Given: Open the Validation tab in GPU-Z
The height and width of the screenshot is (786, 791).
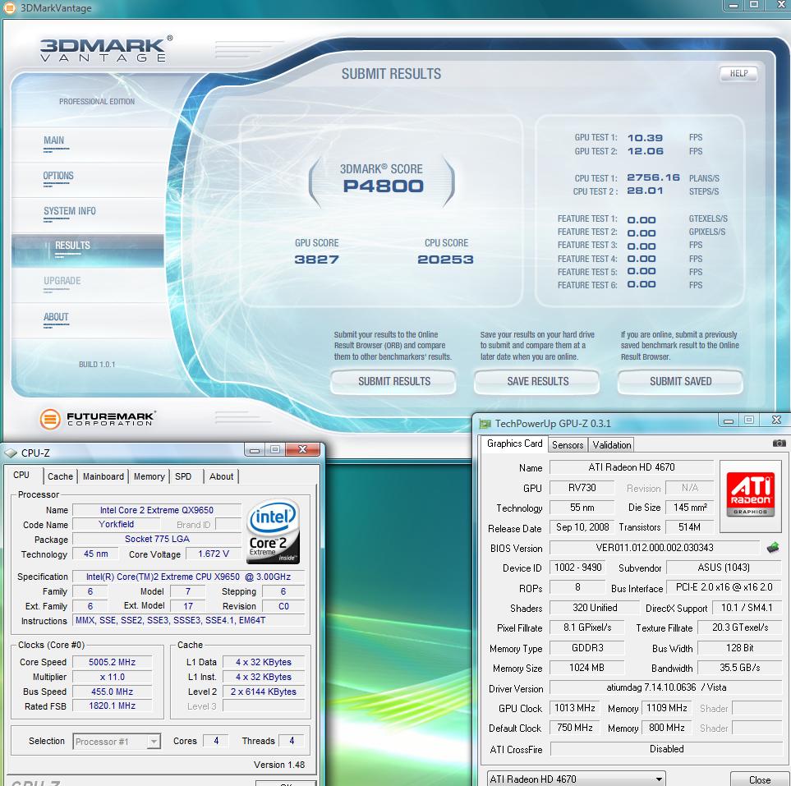Looking at the screenshot, I should (x=611, y=445).
